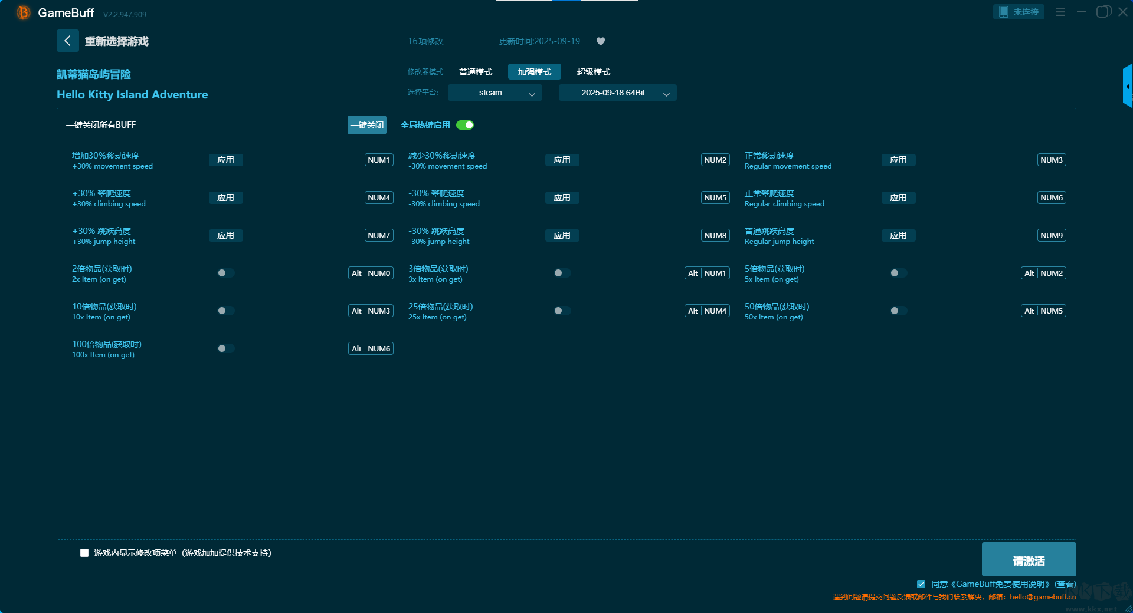Open the (查看) disclaimer view link

(1065, 584)
